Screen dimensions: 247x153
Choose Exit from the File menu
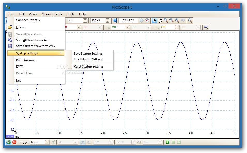point(36,81)
